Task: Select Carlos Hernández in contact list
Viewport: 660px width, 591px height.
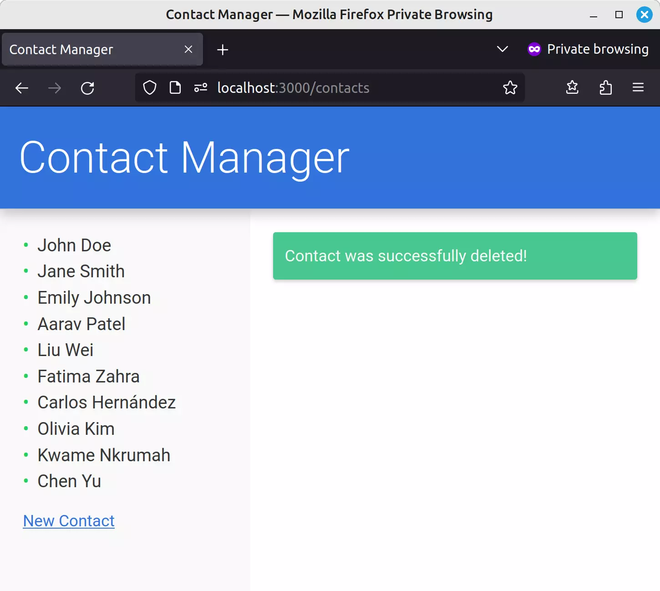Action: [x=107, y=402]
